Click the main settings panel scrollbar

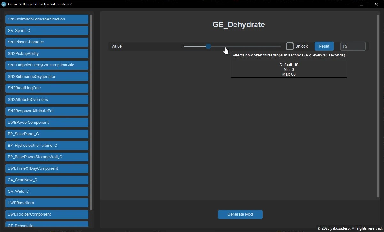tap(378, 106)
